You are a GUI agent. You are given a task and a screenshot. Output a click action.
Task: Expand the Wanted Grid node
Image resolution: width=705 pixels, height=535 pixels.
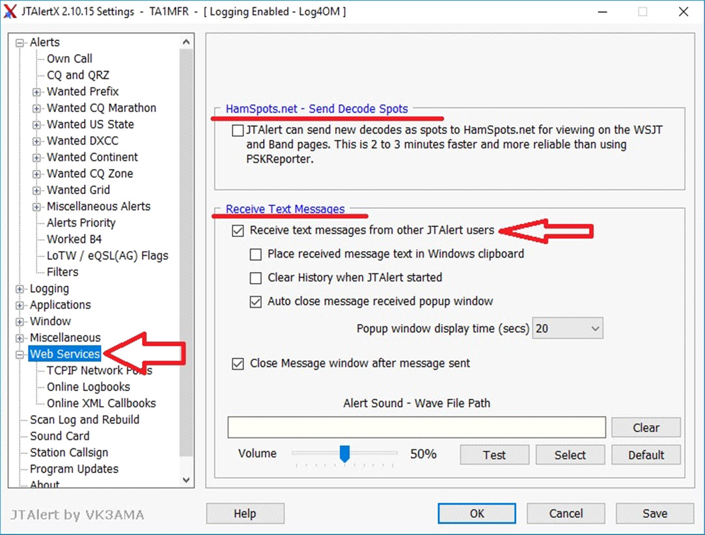pos(36,191)
